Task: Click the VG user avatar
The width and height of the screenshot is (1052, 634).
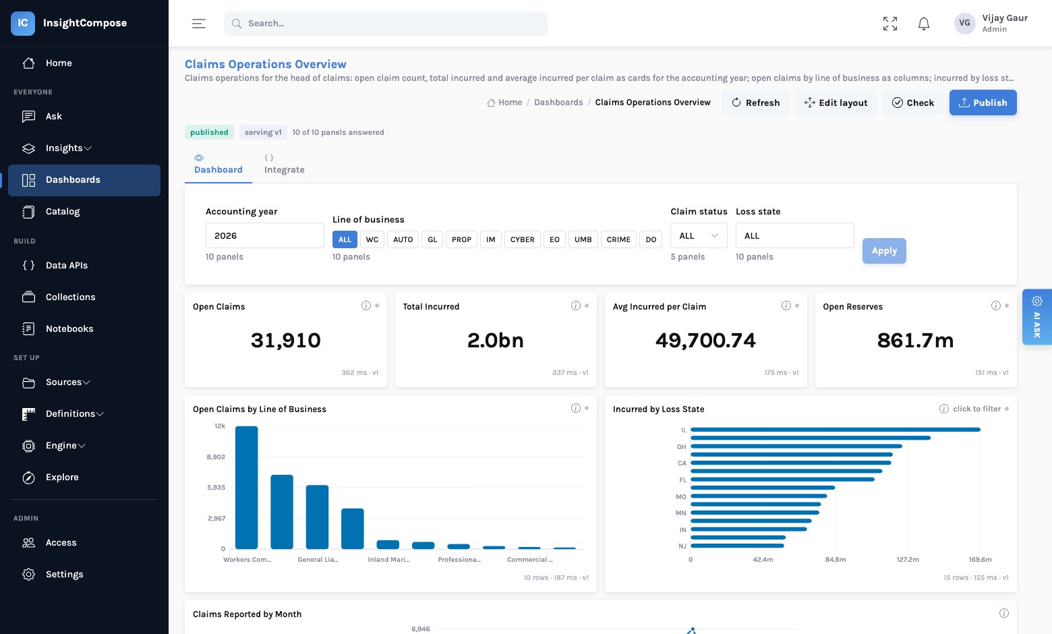Action: coord(965,23)
